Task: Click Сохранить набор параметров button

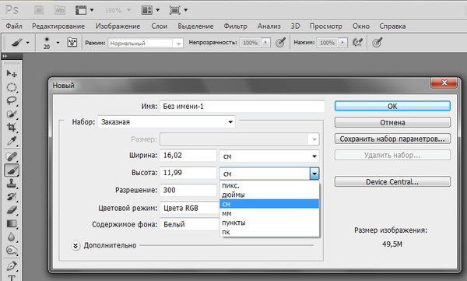Action: click(392, 139)
